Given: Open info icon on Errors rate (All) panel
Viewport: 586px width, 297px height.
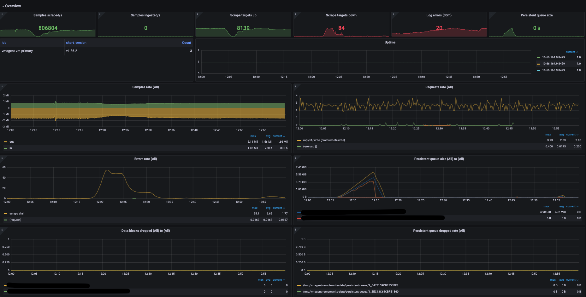Looking at the screenshot, I should point(3,157).
